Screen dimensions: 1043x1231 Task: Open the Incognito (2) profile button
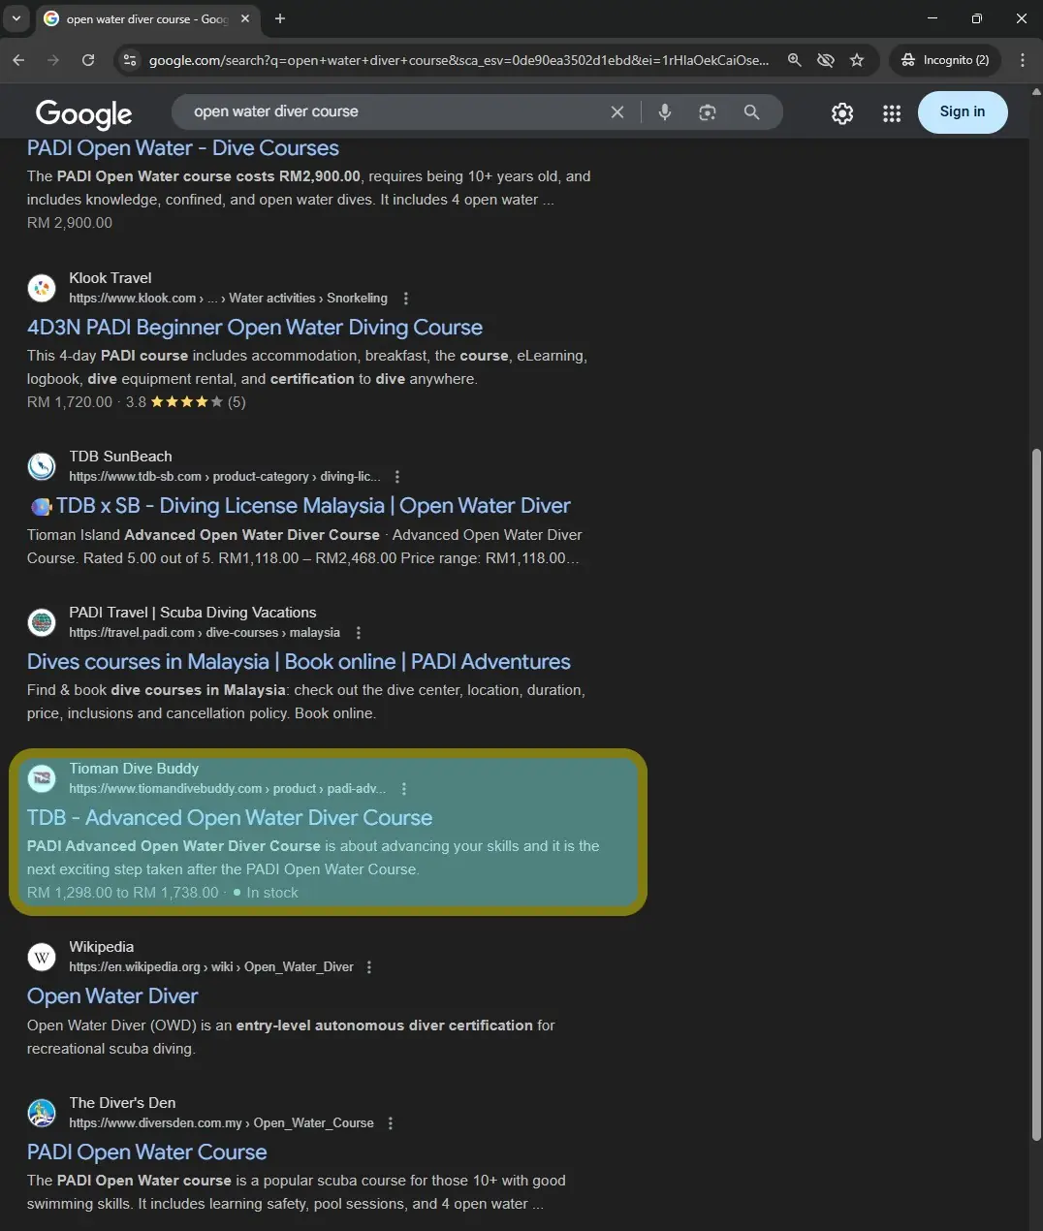pos(945,60)
